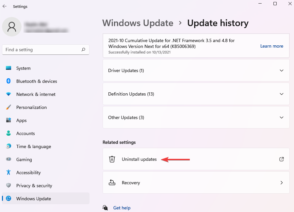The height and width of the screenshot is (212, 294).
Task: Click Other Updates (3) label
Action: coord(126,117)
